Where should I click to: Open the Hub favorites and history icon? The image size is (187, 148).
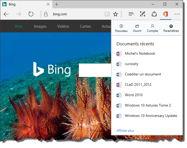131,14
